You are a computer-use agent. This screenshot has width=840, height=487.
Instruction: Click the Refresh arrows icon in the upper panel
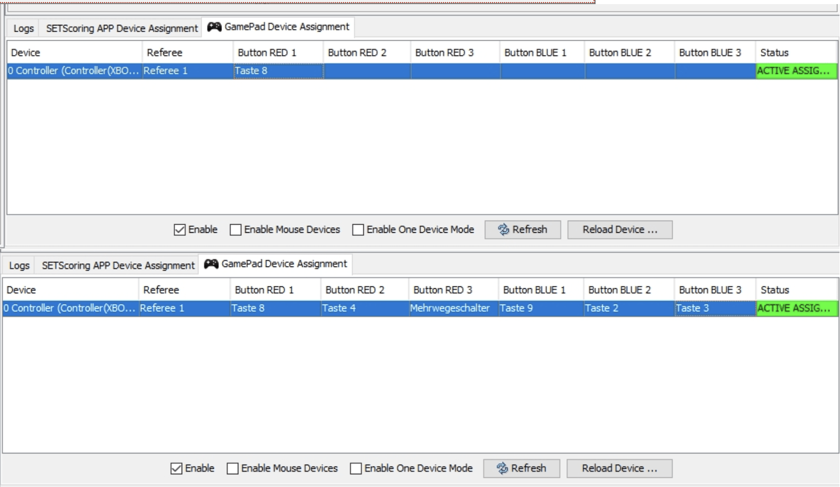(x=503, y=230)
